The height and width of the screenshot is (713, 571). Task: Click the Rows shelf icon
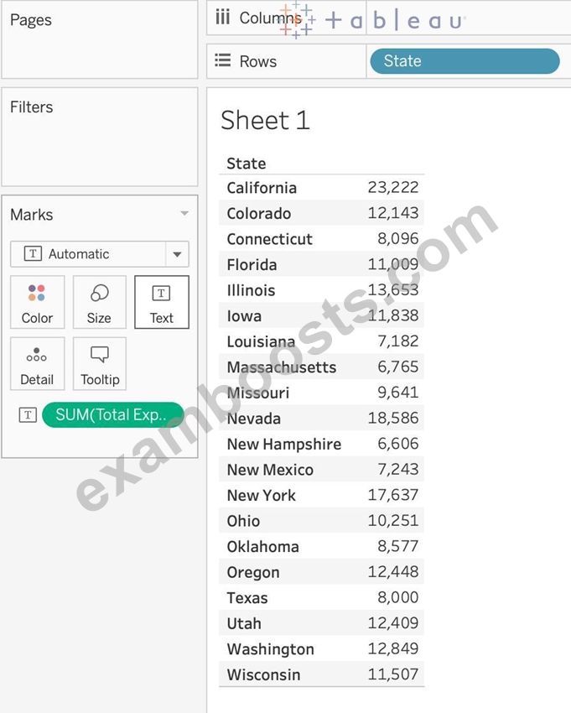click(x=223, y=60)
